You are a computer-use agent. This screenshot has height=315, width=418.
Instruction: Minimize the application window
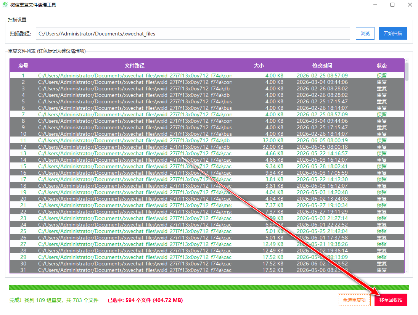(375, 5)
